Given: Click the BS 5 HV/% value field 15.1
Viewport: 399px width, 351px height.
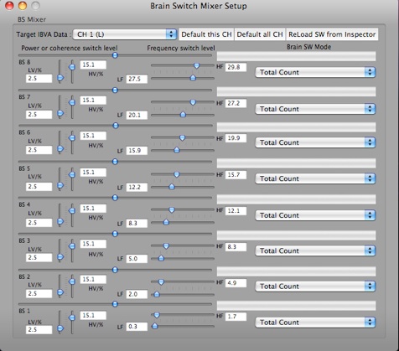Looking at the screenshot, I should tap(93, 173).
